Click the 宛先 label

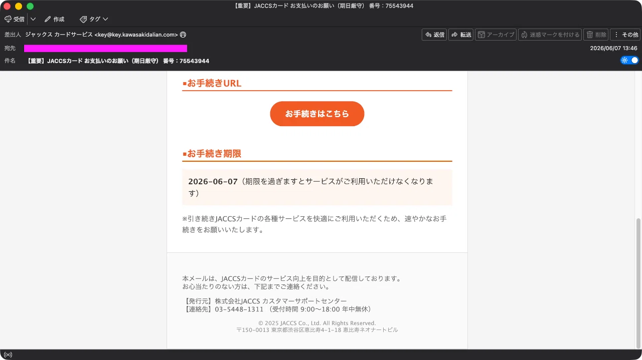click(10, 48)
